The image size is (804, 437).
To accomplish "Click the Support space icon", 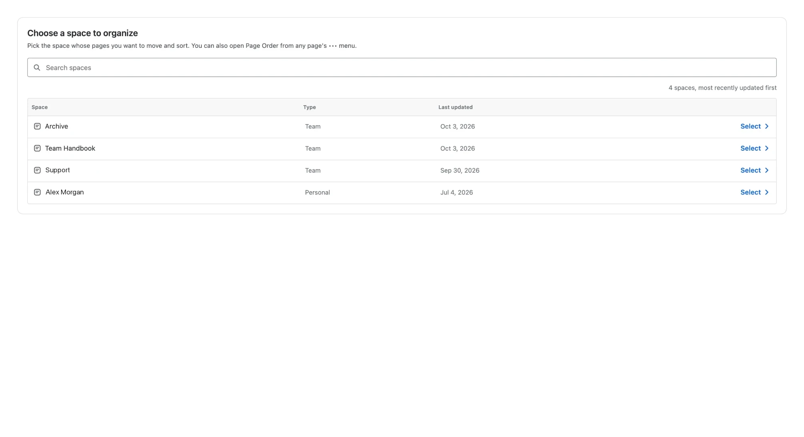I will tap(37, 170).
